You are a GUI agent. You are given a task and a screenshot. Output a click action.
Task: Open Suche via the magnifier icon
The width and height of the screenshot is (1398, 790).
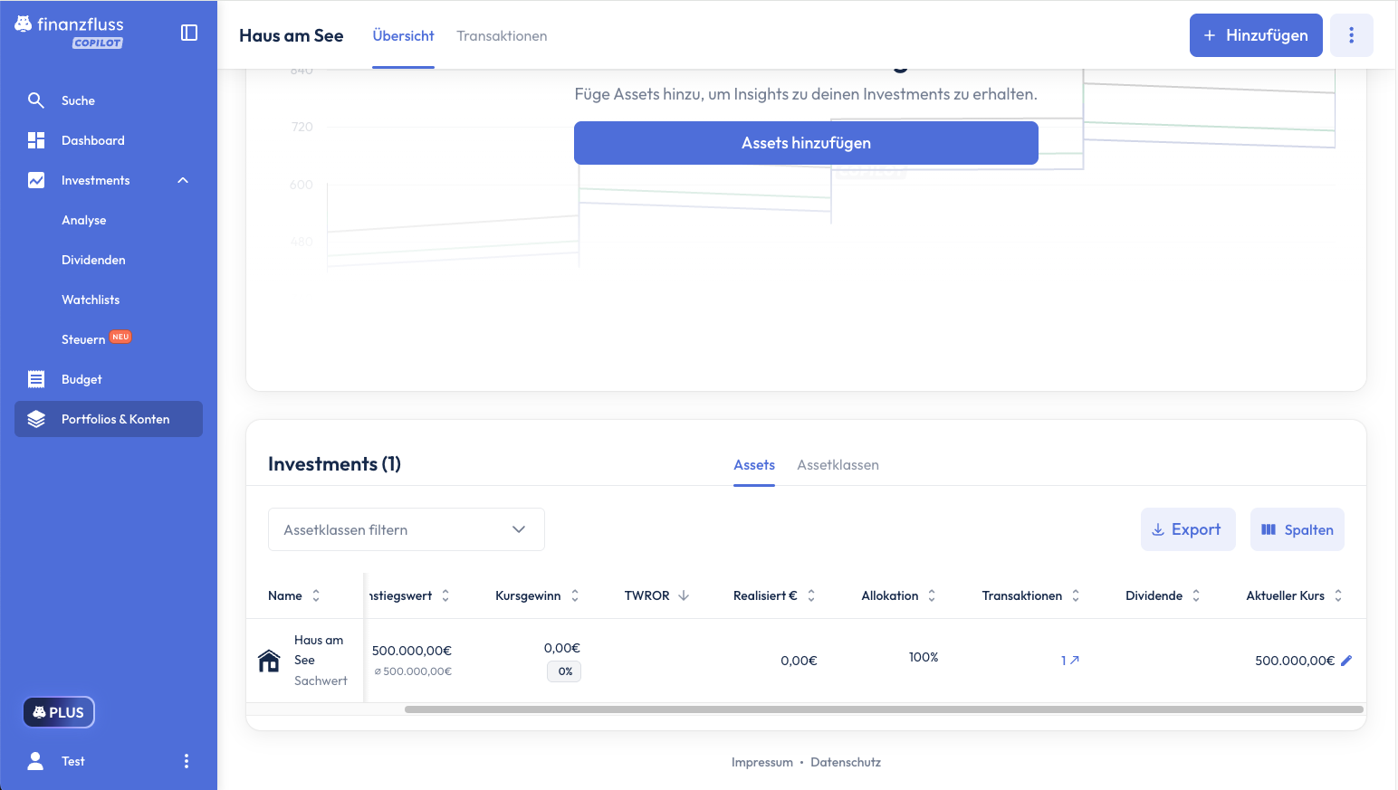(x=36, y=100)
